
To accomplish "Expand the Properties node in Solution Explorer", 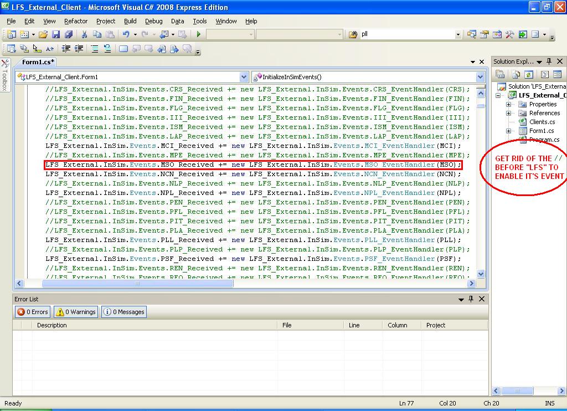I will click(x=508, y=104).
